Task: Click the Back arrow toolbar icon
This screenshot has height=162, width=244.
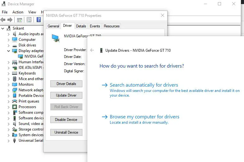Action: tap(3, 20)
